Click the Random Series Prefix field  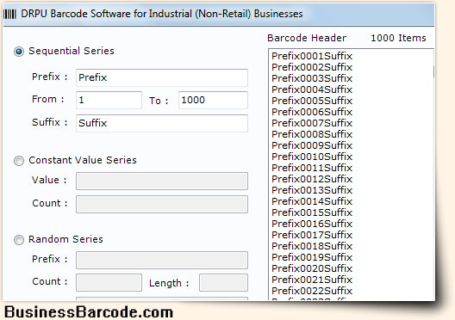pyautogui.click(x=162, y=260)
